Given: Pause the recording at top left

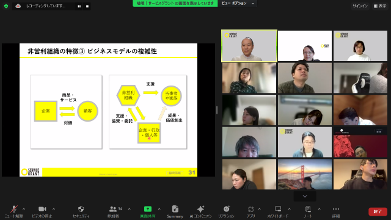Looking at the screenshot, I should coord(79,6).
